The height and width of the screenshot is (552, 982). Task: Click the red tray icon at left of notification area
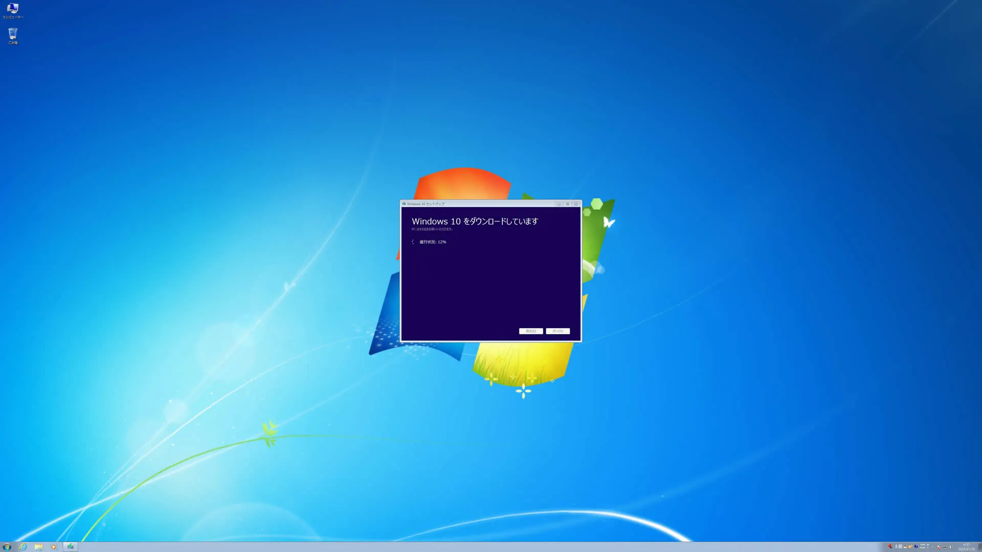[890, 546]
